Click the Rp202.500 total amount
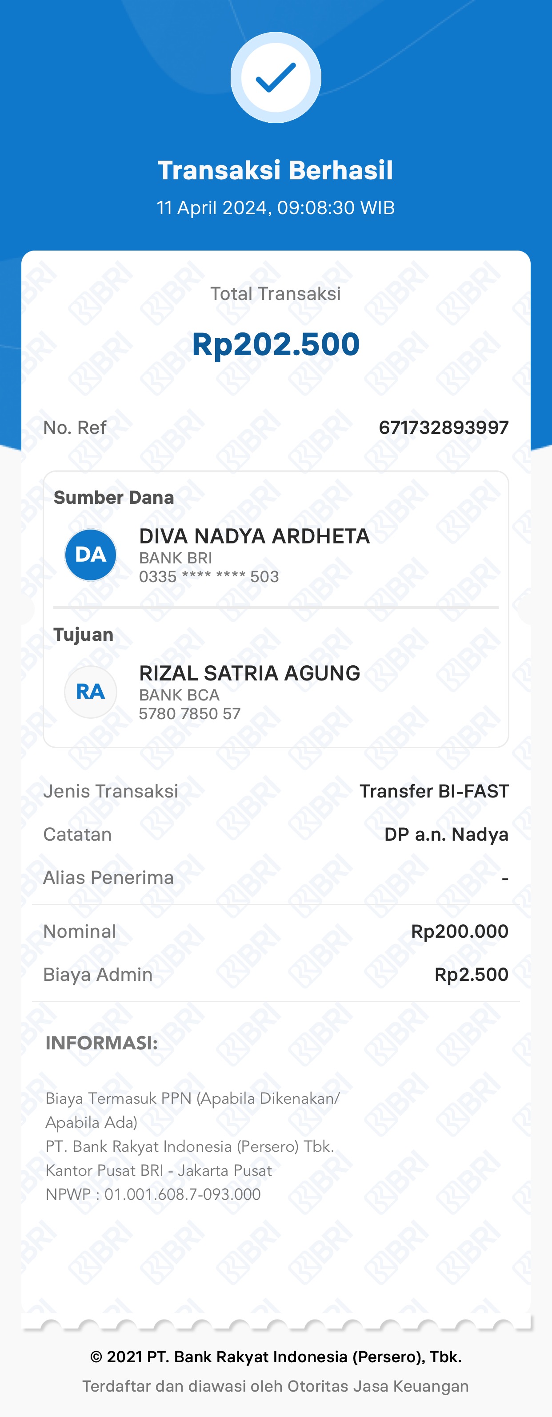 pos(276,344)
